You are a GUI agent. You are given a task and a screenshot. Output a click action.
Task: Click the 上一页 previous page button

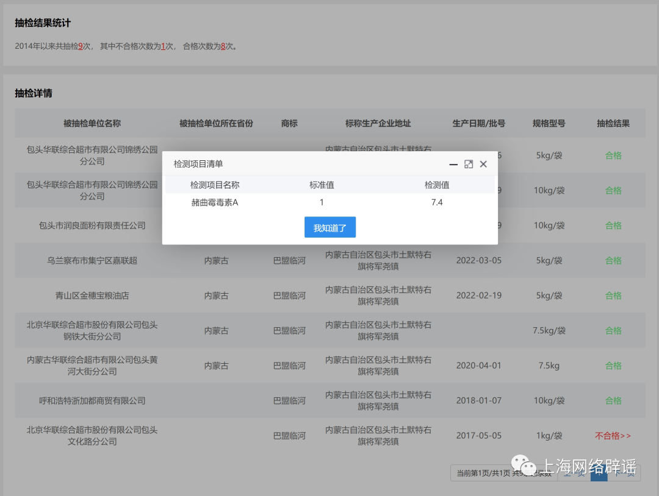point(573,473)
